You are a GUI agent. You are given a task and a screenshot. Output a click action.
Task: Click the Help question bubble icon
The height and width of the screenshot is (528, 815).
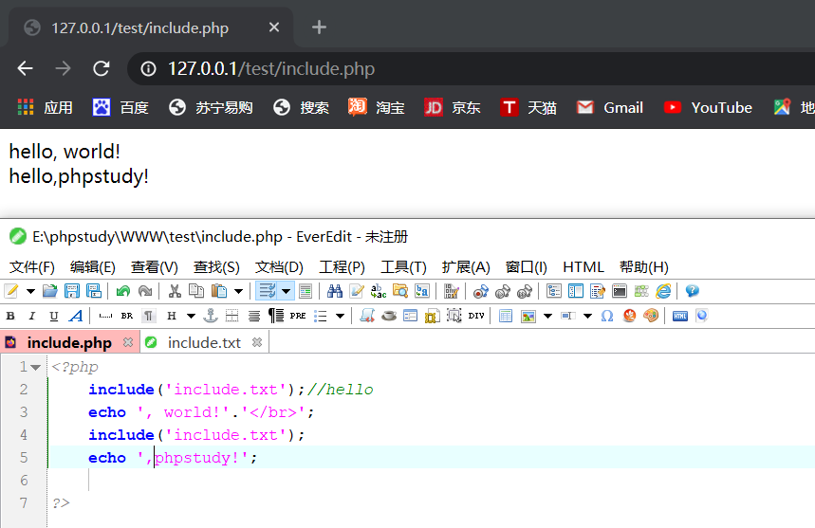693,291
